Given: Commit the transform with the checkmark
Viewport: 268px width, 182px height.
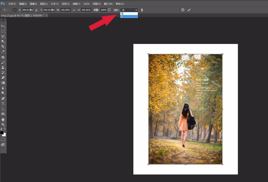Looking at the screenshot, I should (x=189, y=10).
